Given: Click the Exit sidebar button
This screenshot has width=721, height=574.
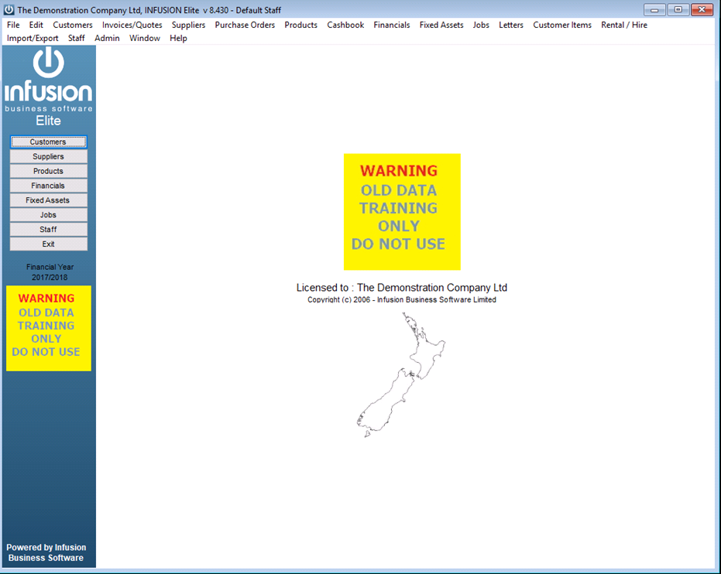Looking at the screenshot, I should click(48, 244).
